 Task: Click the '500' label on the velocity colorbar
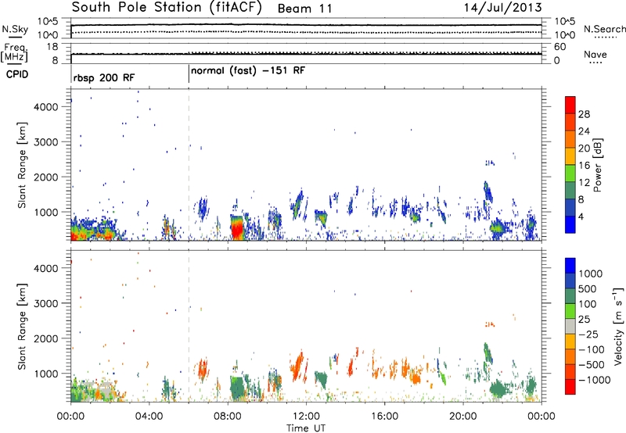588,288
